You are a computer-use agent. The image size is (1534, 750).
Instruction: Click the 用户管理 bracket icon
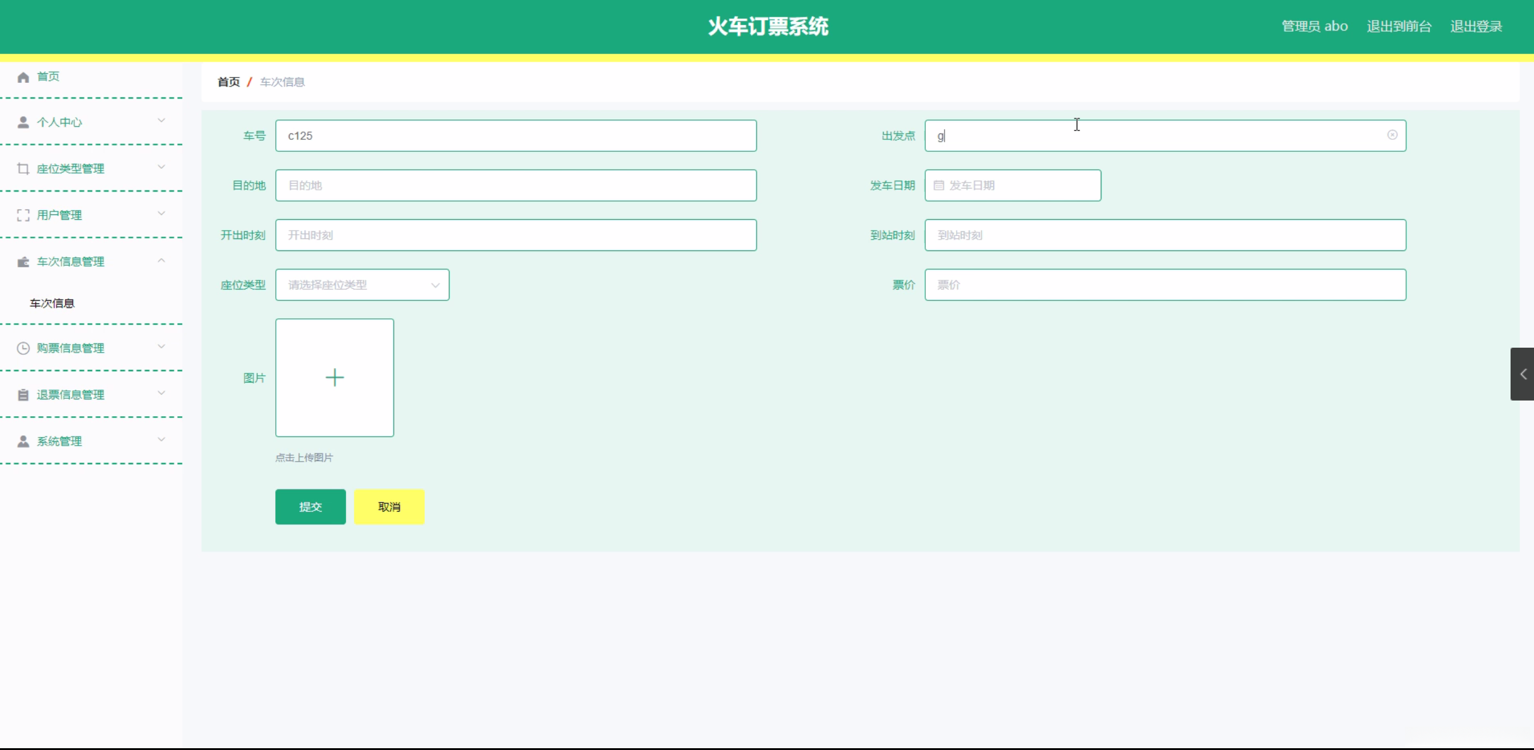(x=23, y=215)
